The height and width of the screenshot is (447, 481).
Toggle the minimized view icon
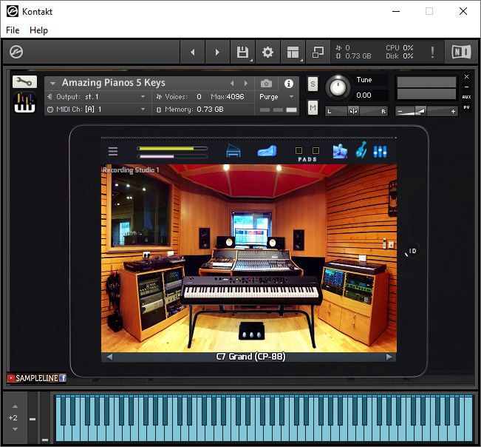(x=318, y=53)
